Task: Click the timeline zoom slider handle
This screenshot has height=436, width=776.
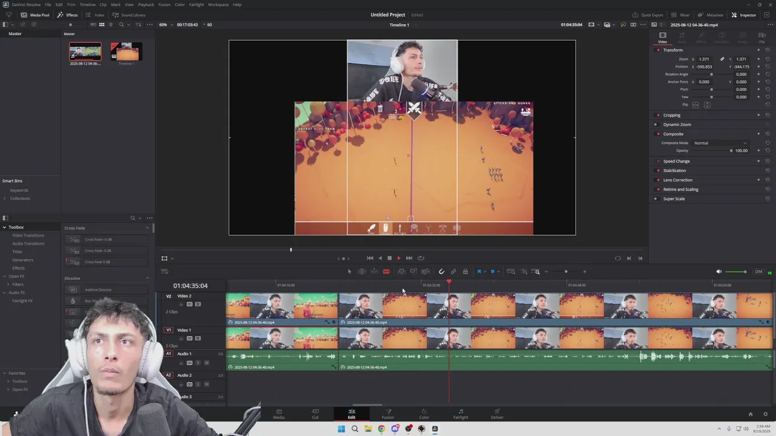Action: point(566,271)
